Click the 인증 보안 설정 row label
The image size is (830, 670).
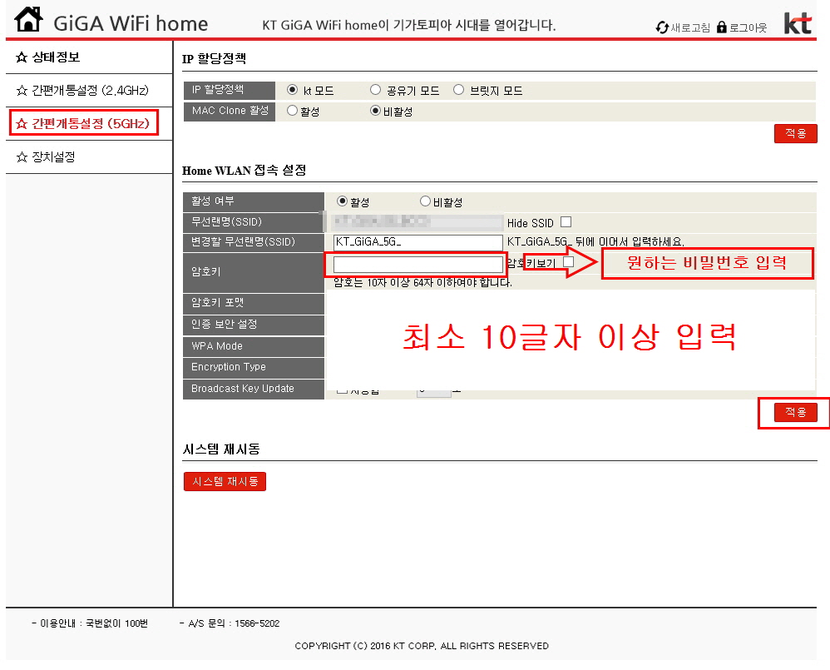[253, 325]
